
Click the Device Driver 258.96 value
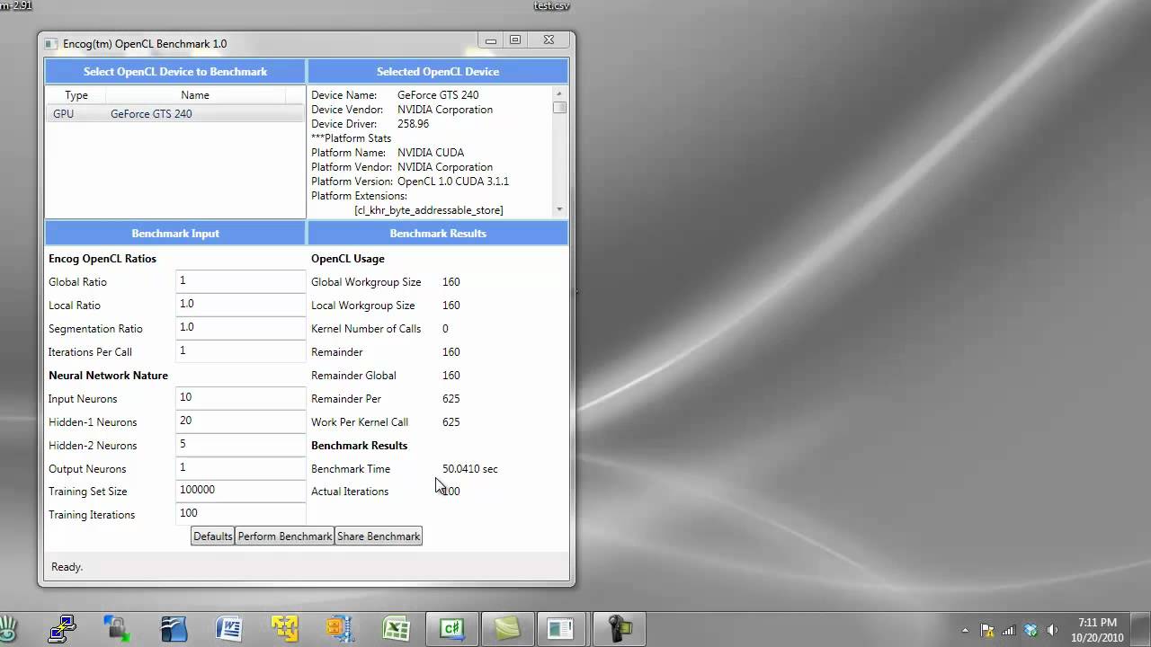(x=414, y=124)
